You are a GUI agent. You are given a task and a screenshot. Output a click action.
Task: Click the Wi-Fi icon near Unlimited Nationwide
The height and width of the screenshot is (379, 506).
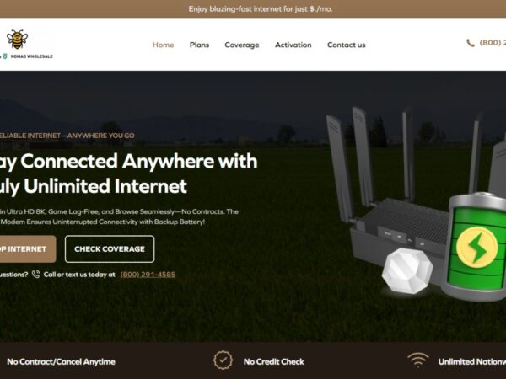click(x=417, y=360)
